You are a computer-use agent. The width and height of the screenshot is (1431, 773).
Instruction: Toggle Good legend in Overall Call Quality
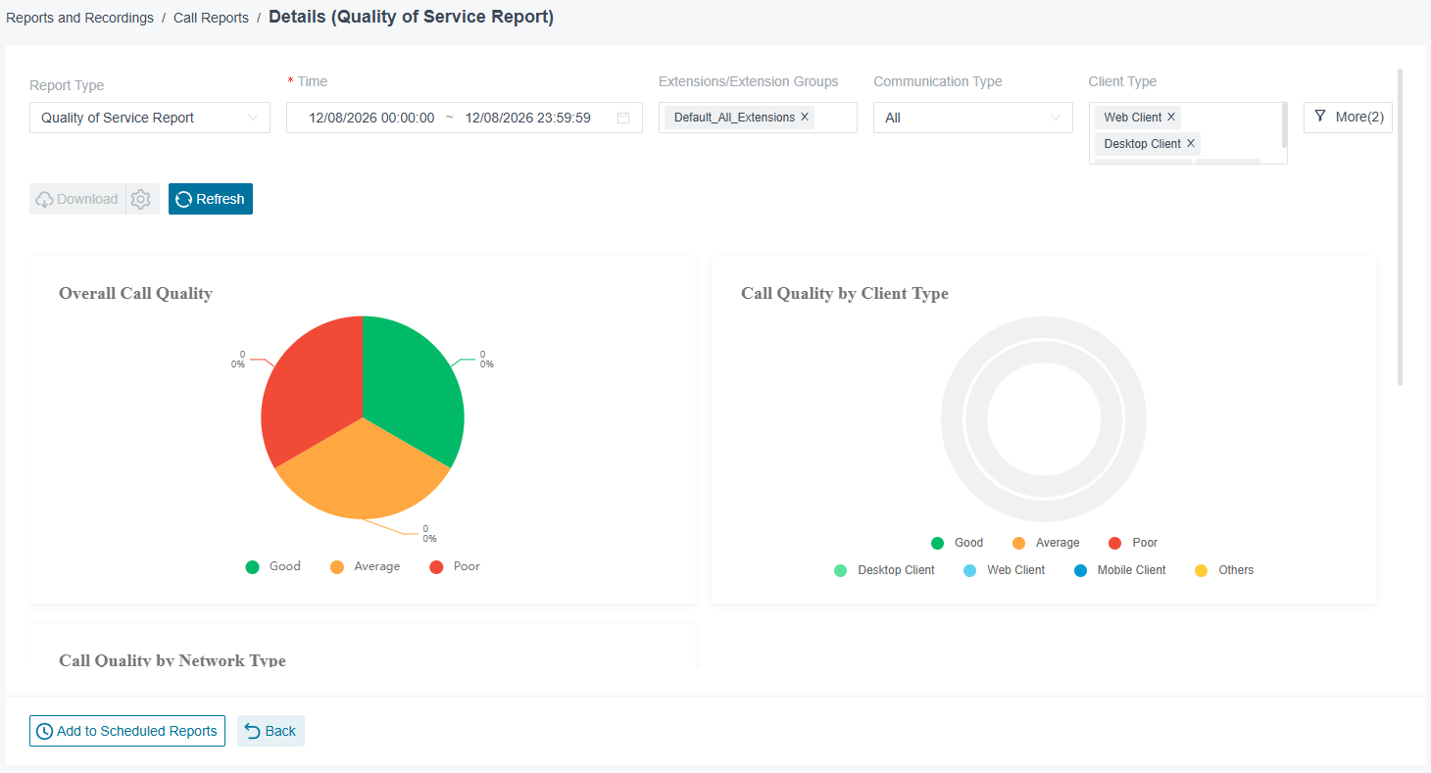point(273,566)
